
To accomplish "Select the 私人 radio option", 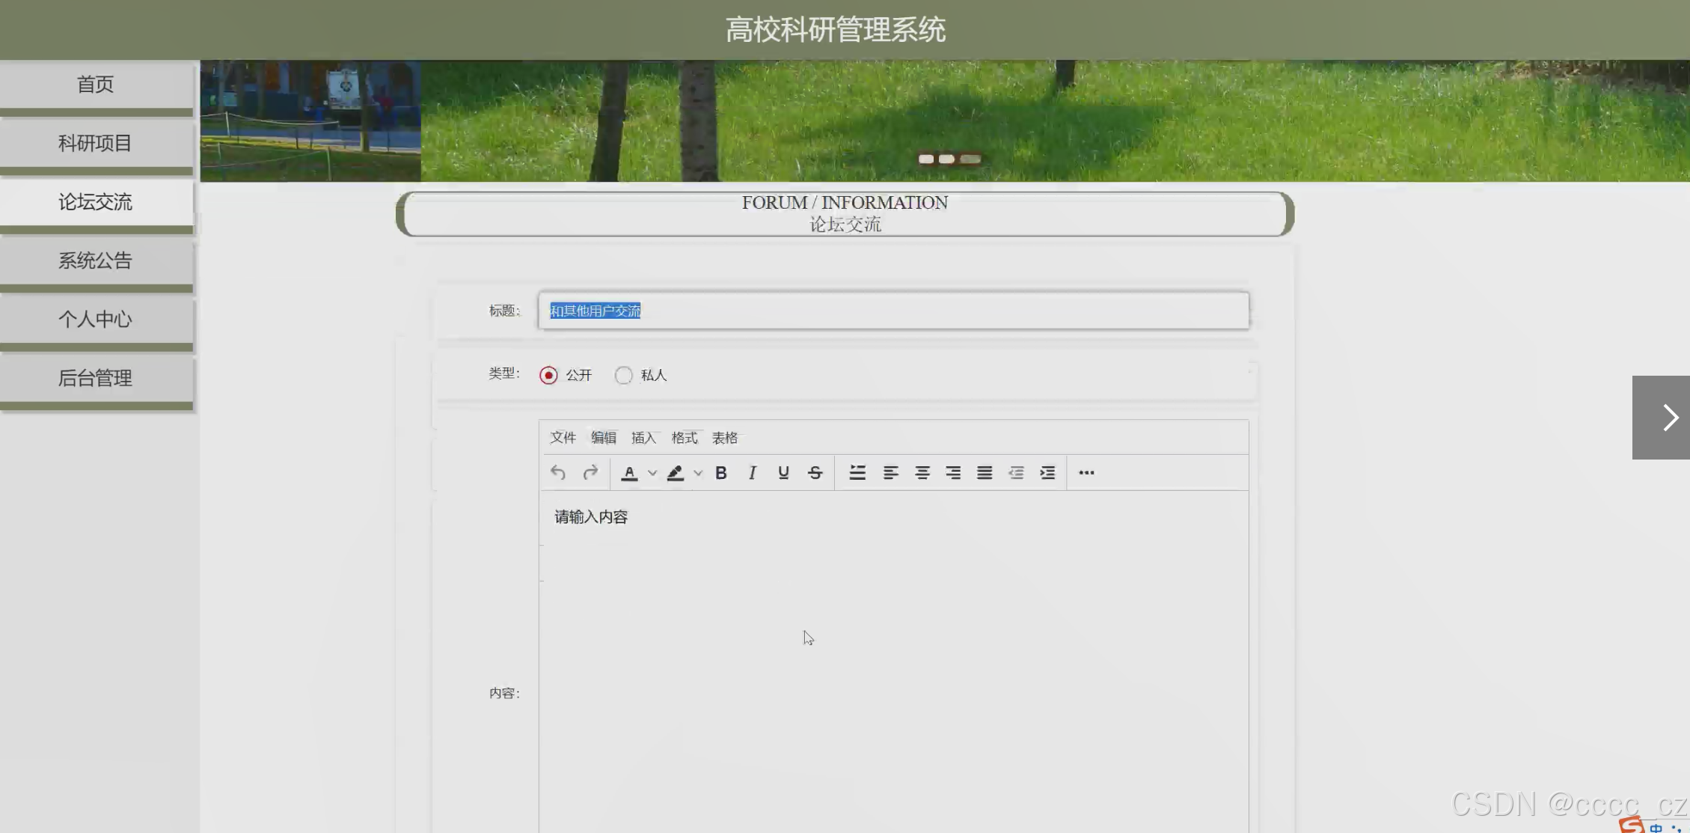I will 623,375.
